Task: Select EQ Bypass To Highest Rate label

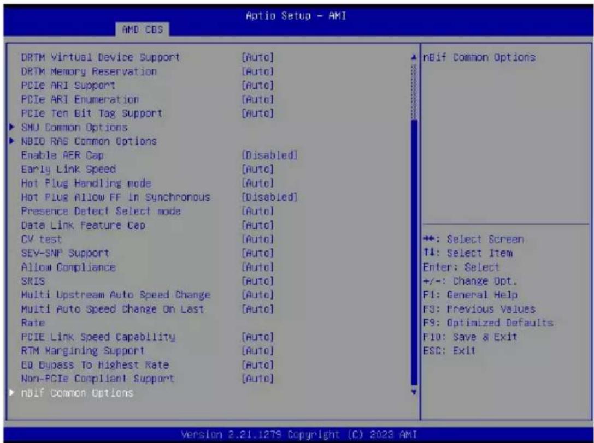Action: pyautogui.click(x=95, y=364)
